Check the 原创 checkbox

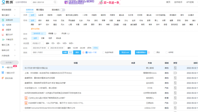[155, 52]
